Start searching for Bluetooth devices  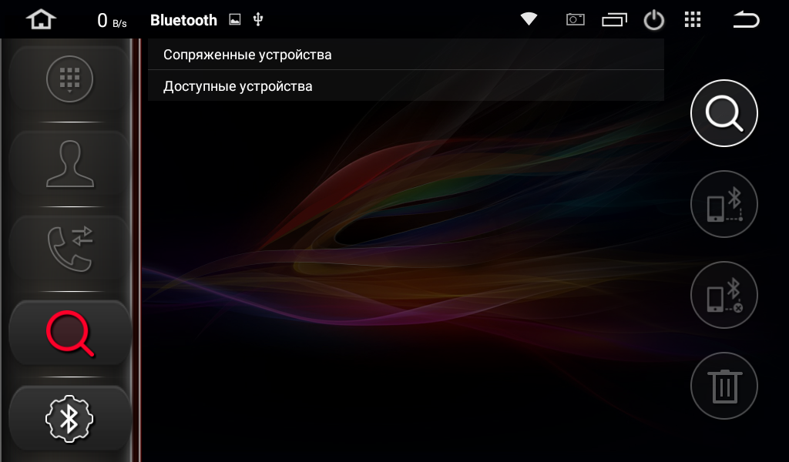click(724, 113)
